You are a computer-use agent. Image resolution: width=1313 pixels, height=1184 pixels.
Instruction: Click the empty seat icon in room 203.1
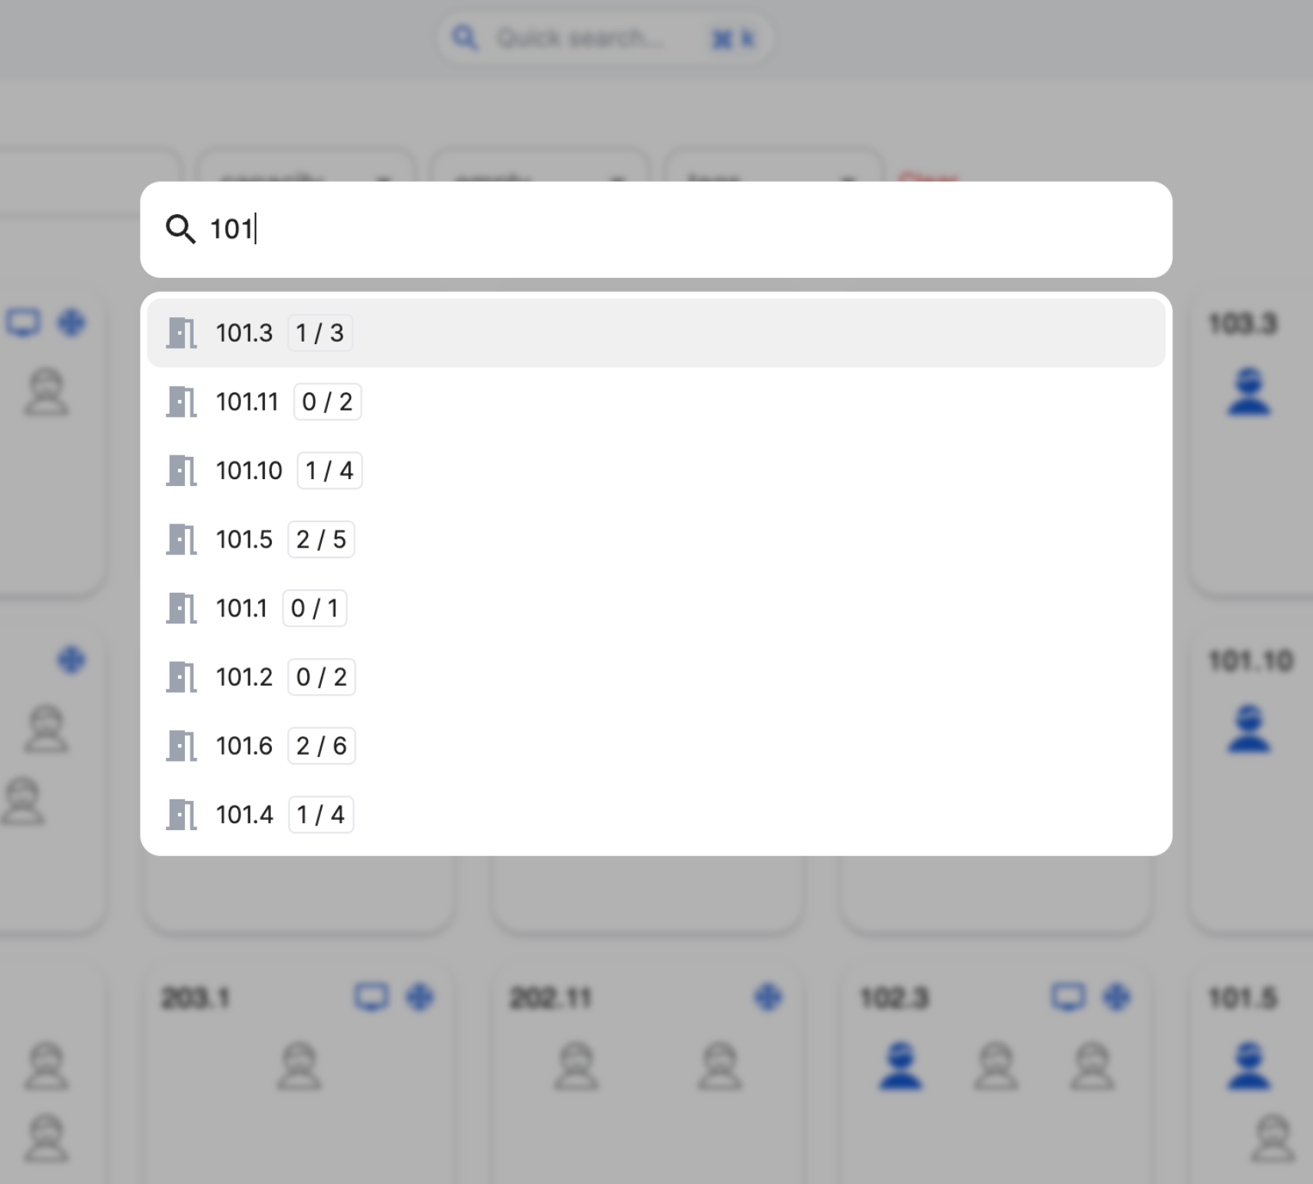pyautogui.click(x=299, y=1066)
